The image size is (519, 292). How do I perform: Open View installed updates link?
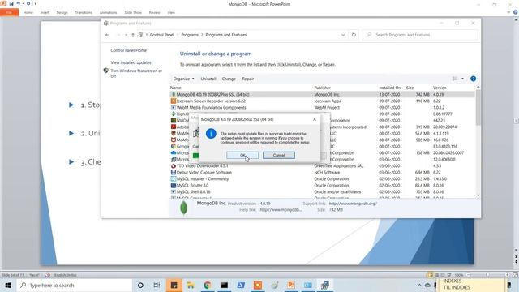click(131, 62)
